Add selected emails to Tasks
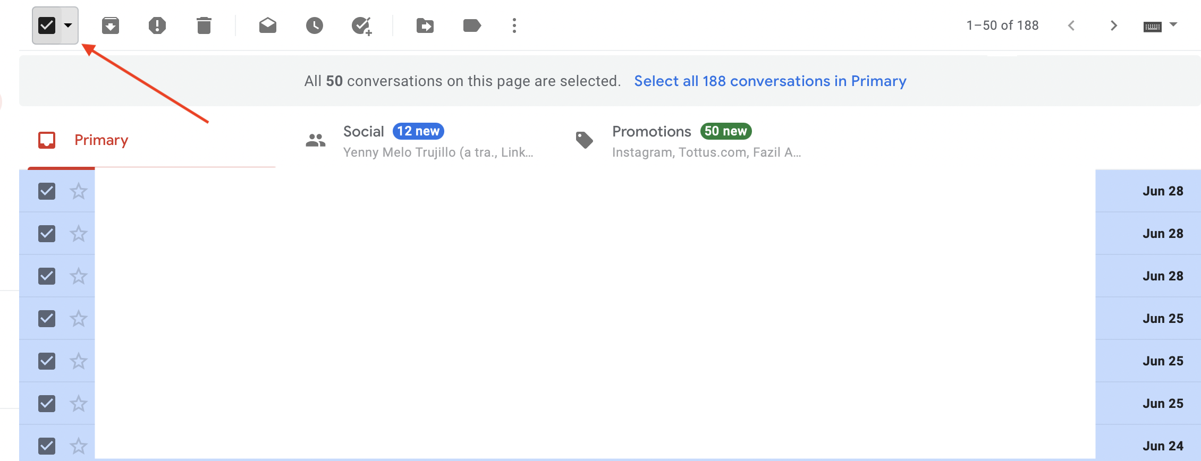This screenshot has height=461, width=1201. 361,25
